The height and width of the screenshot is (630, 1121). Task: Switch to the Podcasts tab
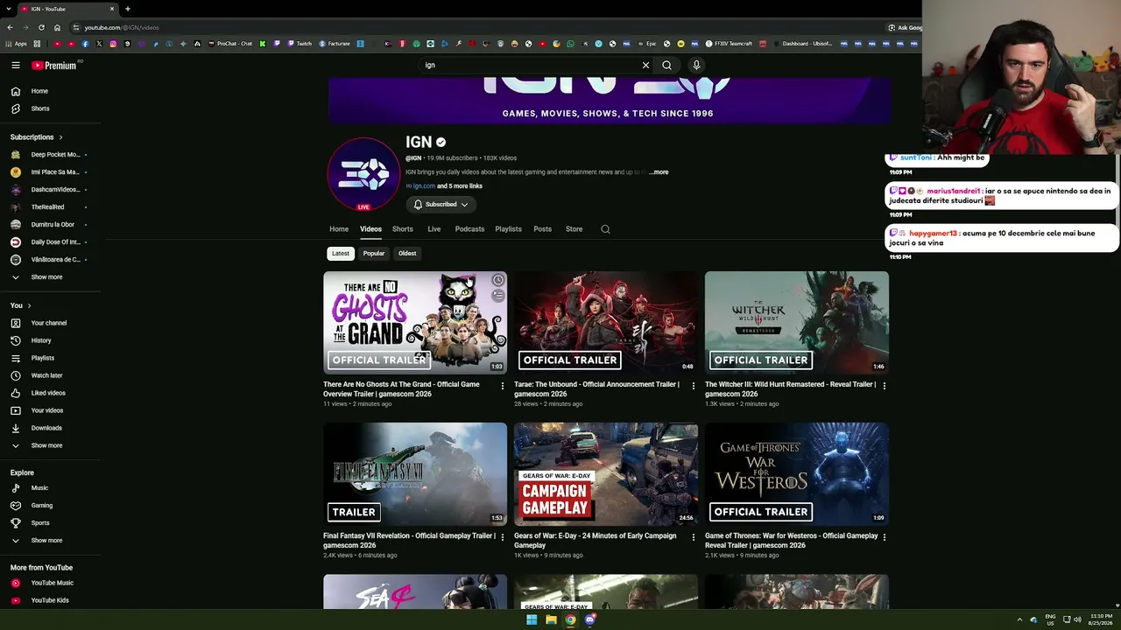point(469,229)
